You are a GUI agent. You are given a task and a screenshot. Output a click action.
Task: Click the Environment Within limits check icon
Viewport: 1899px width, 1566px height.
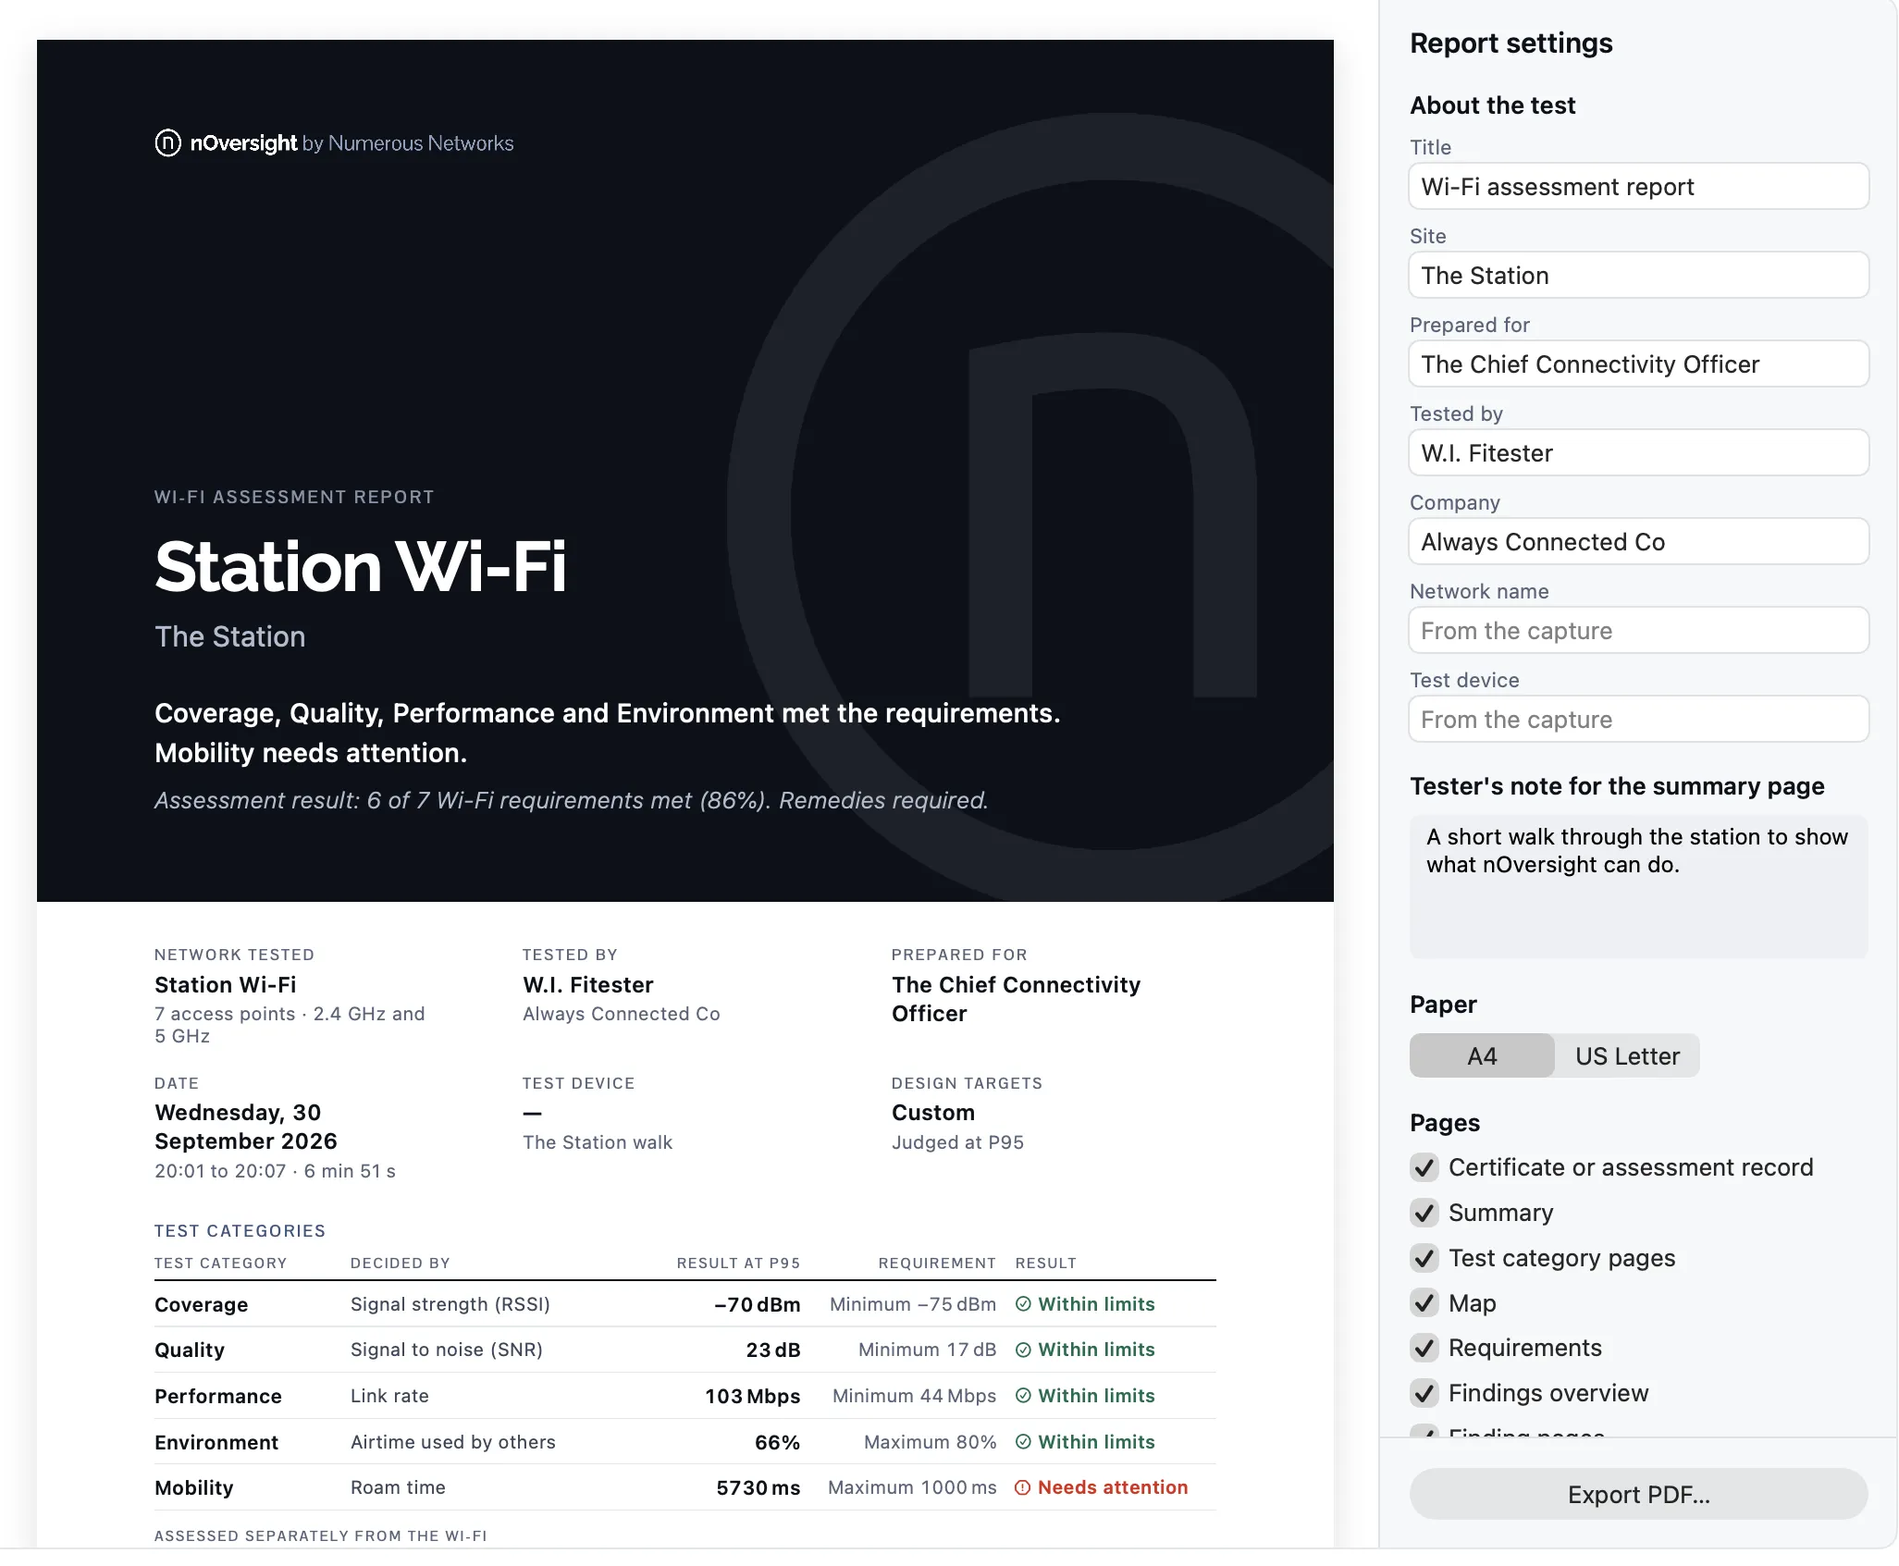pos(1023,1442)
